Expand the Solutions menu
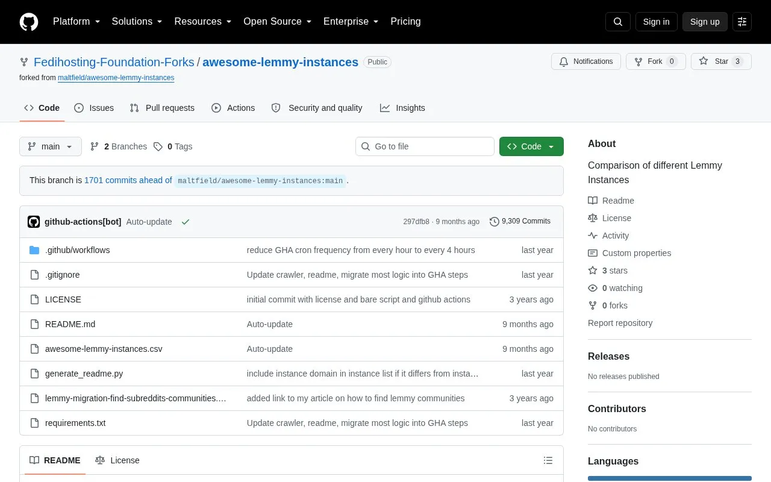 click(137, 22)
